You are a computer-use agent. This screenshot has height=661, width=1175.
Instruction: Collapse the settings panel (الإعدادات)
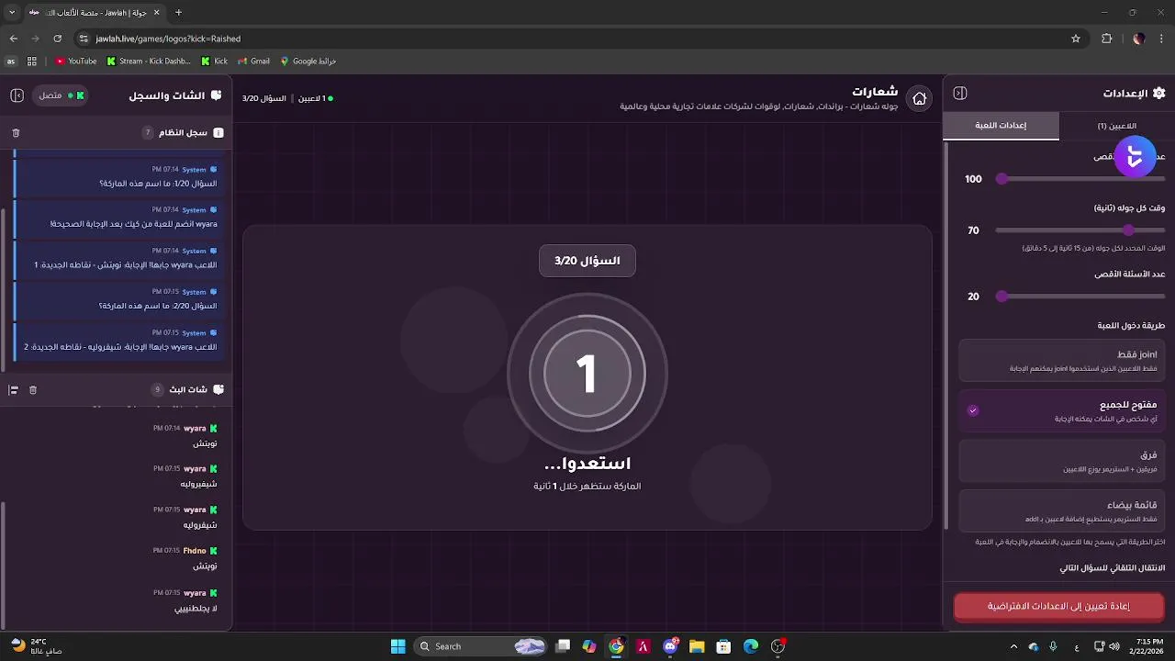tap(960, 94)
